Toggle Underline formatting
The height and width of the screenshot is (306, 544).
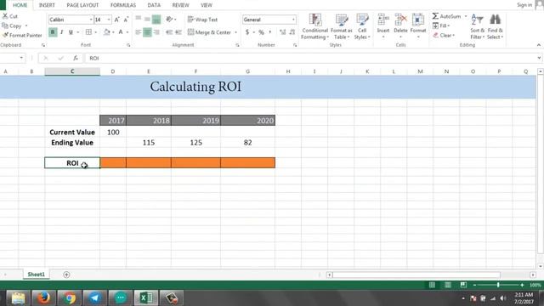click(x=71, y=32)
